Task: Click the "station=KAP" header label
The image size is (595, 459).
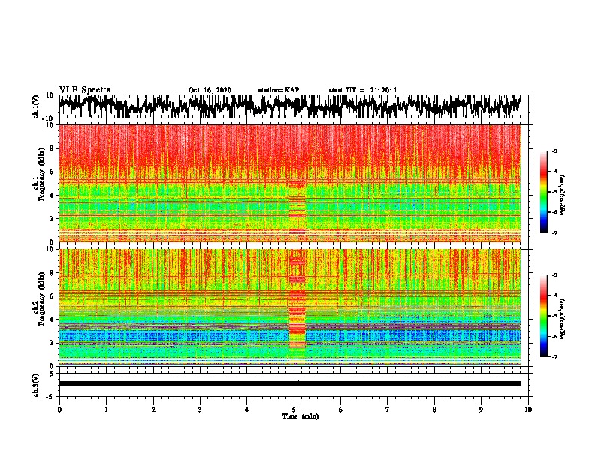Action: (x=279, y=90)
